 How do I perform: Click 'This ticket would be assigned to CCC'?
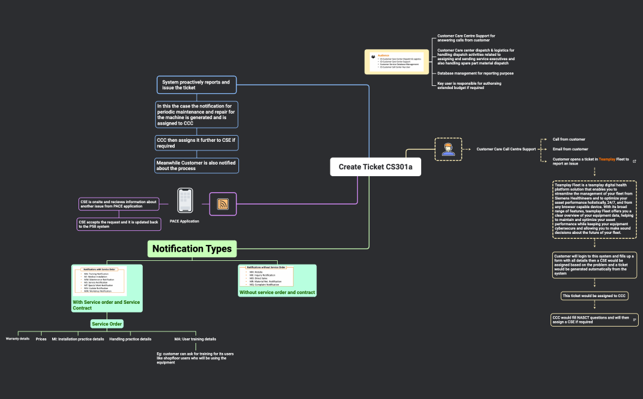coord(594,296)
